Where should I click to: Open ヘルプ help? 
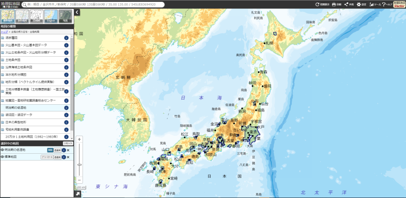387,4
